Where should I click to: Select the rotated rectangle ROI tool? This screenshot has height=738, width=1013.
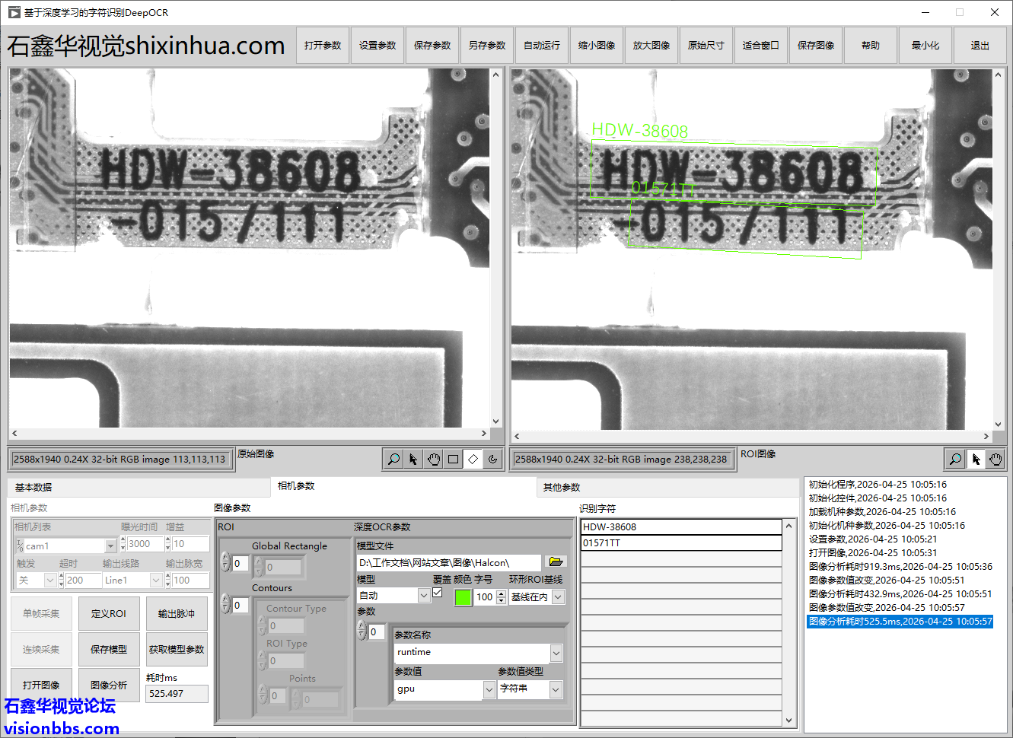[x=473, y=459]
